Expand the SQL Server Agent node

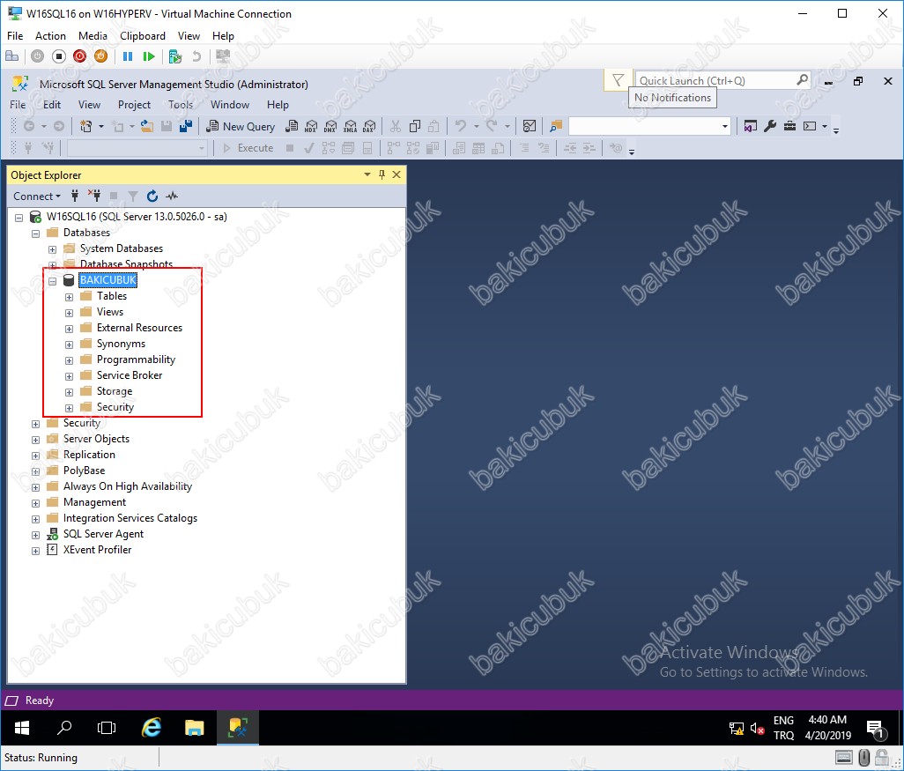(36, 535)
